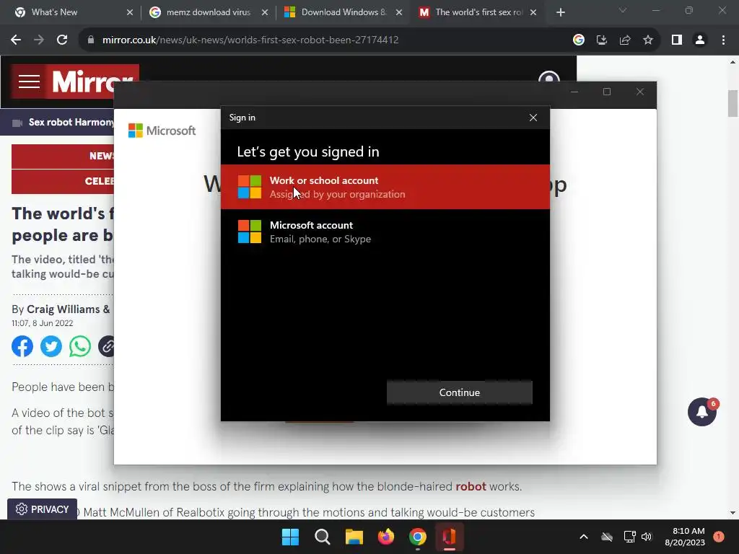Open NEWS section on Mirror
739x554 pixels.
coord(63,156)
